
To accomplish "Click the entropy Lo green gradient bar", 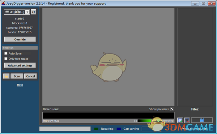I will 144,121.
